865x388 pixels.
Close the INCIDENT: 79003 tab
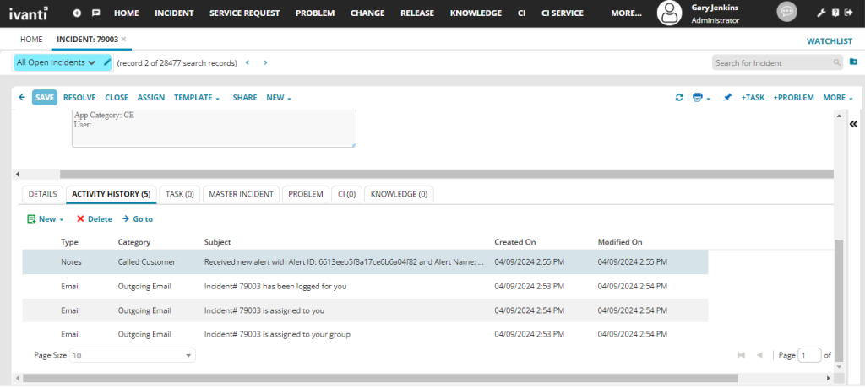pyautogui.click(x=123, y=39)
